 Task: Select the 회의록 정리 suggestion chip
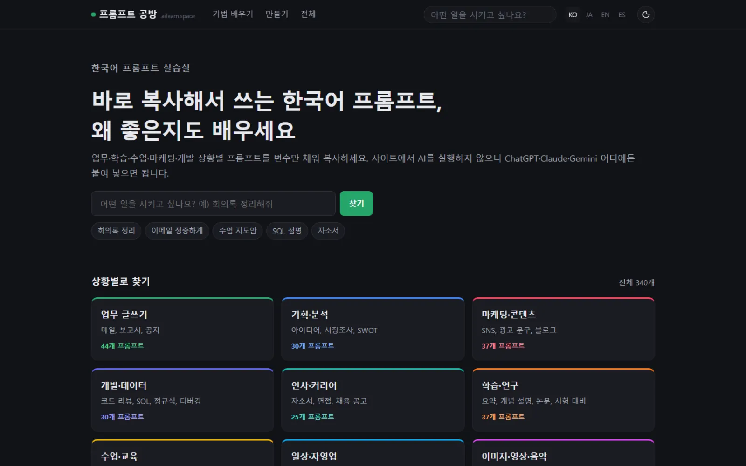tap(116, 231)
